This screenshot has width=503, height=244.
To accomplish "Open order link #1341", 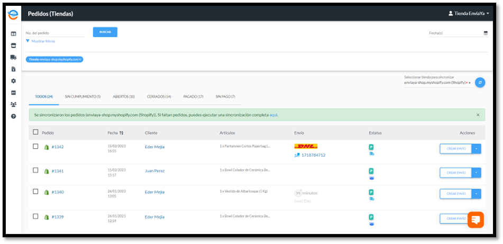I will (58, 171).
